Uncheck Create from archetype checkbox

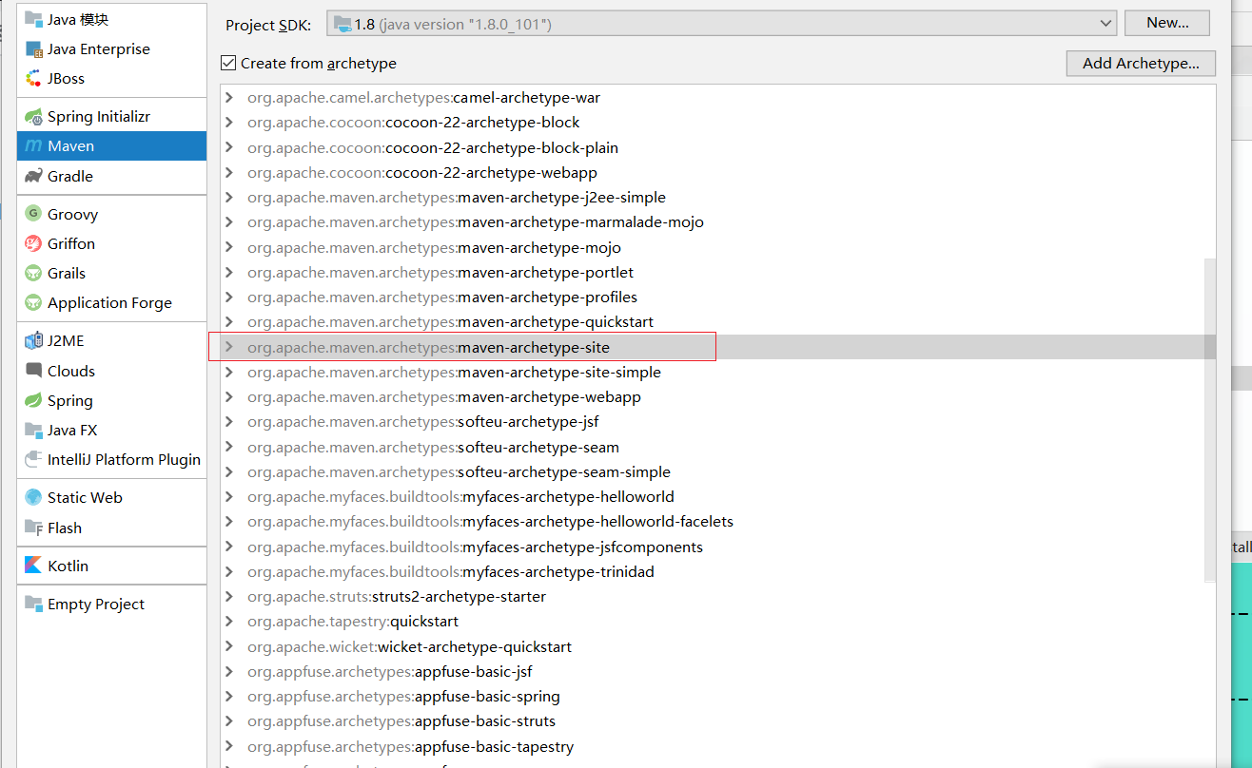(228, 63)
